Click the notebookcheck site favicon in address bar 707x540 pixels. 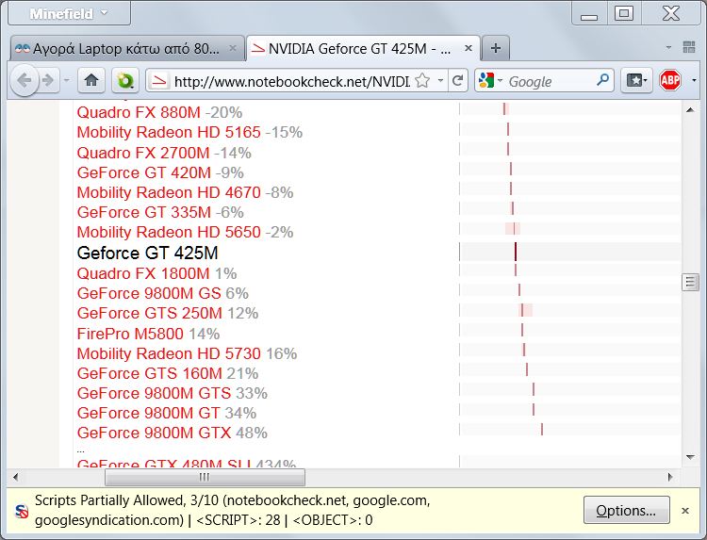click(x=158, y=81)
